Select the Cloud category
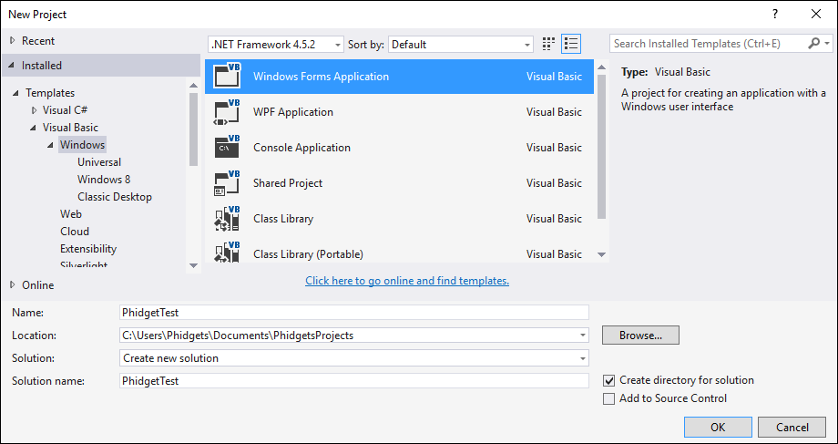This screenshot has height=444, width=838. click(75, 232)
